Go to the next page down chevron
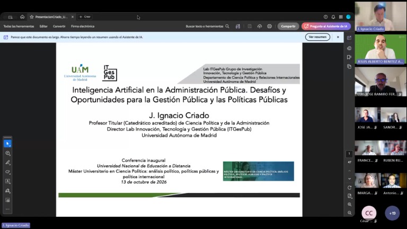This screenshot has height=229, width=407. point(349,179)
